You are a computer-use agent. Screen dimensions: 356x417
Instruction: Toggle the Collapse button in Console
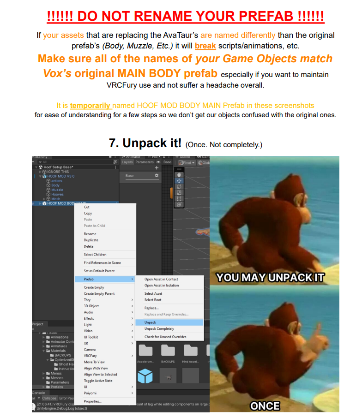(x=49, y=399)
